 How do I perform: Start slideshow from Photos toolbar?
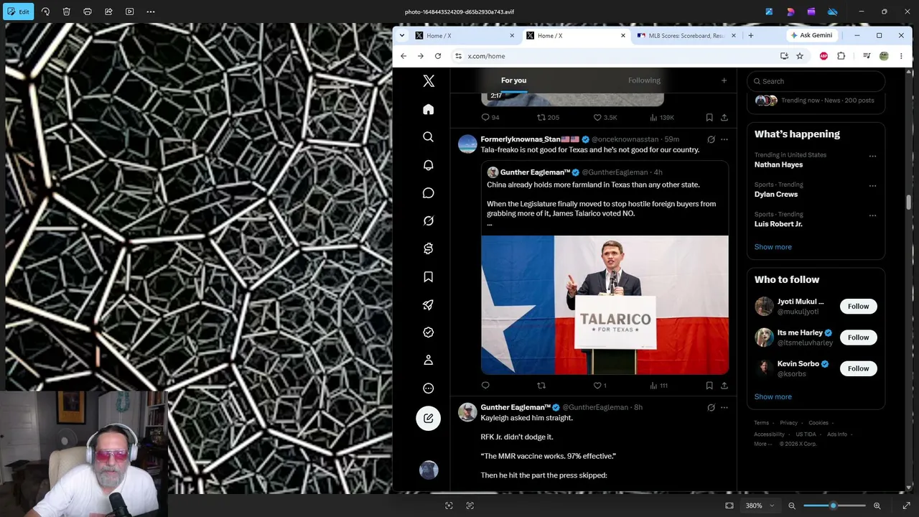[129, 11]
